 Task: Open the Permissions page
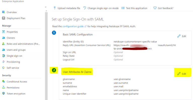[13, 88]
